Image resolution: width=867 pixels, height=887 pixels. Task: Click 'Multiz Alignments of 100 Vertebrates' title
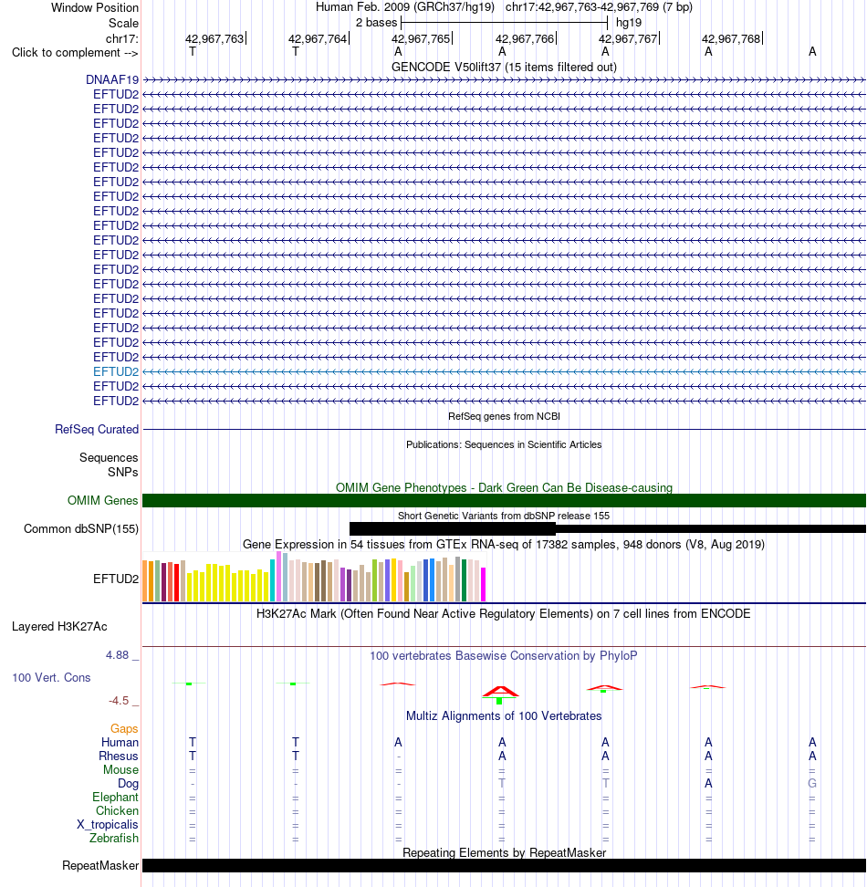coord(504,716)
